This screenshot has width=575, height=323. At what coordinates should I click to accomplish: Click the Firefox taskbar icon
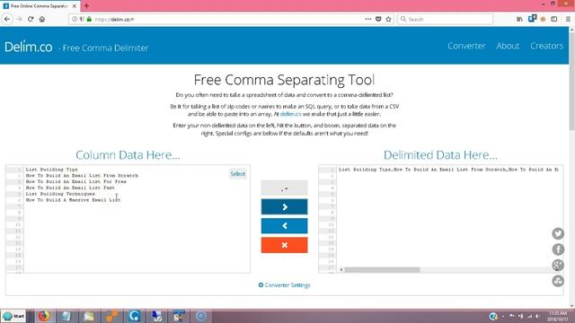(44, 316)
